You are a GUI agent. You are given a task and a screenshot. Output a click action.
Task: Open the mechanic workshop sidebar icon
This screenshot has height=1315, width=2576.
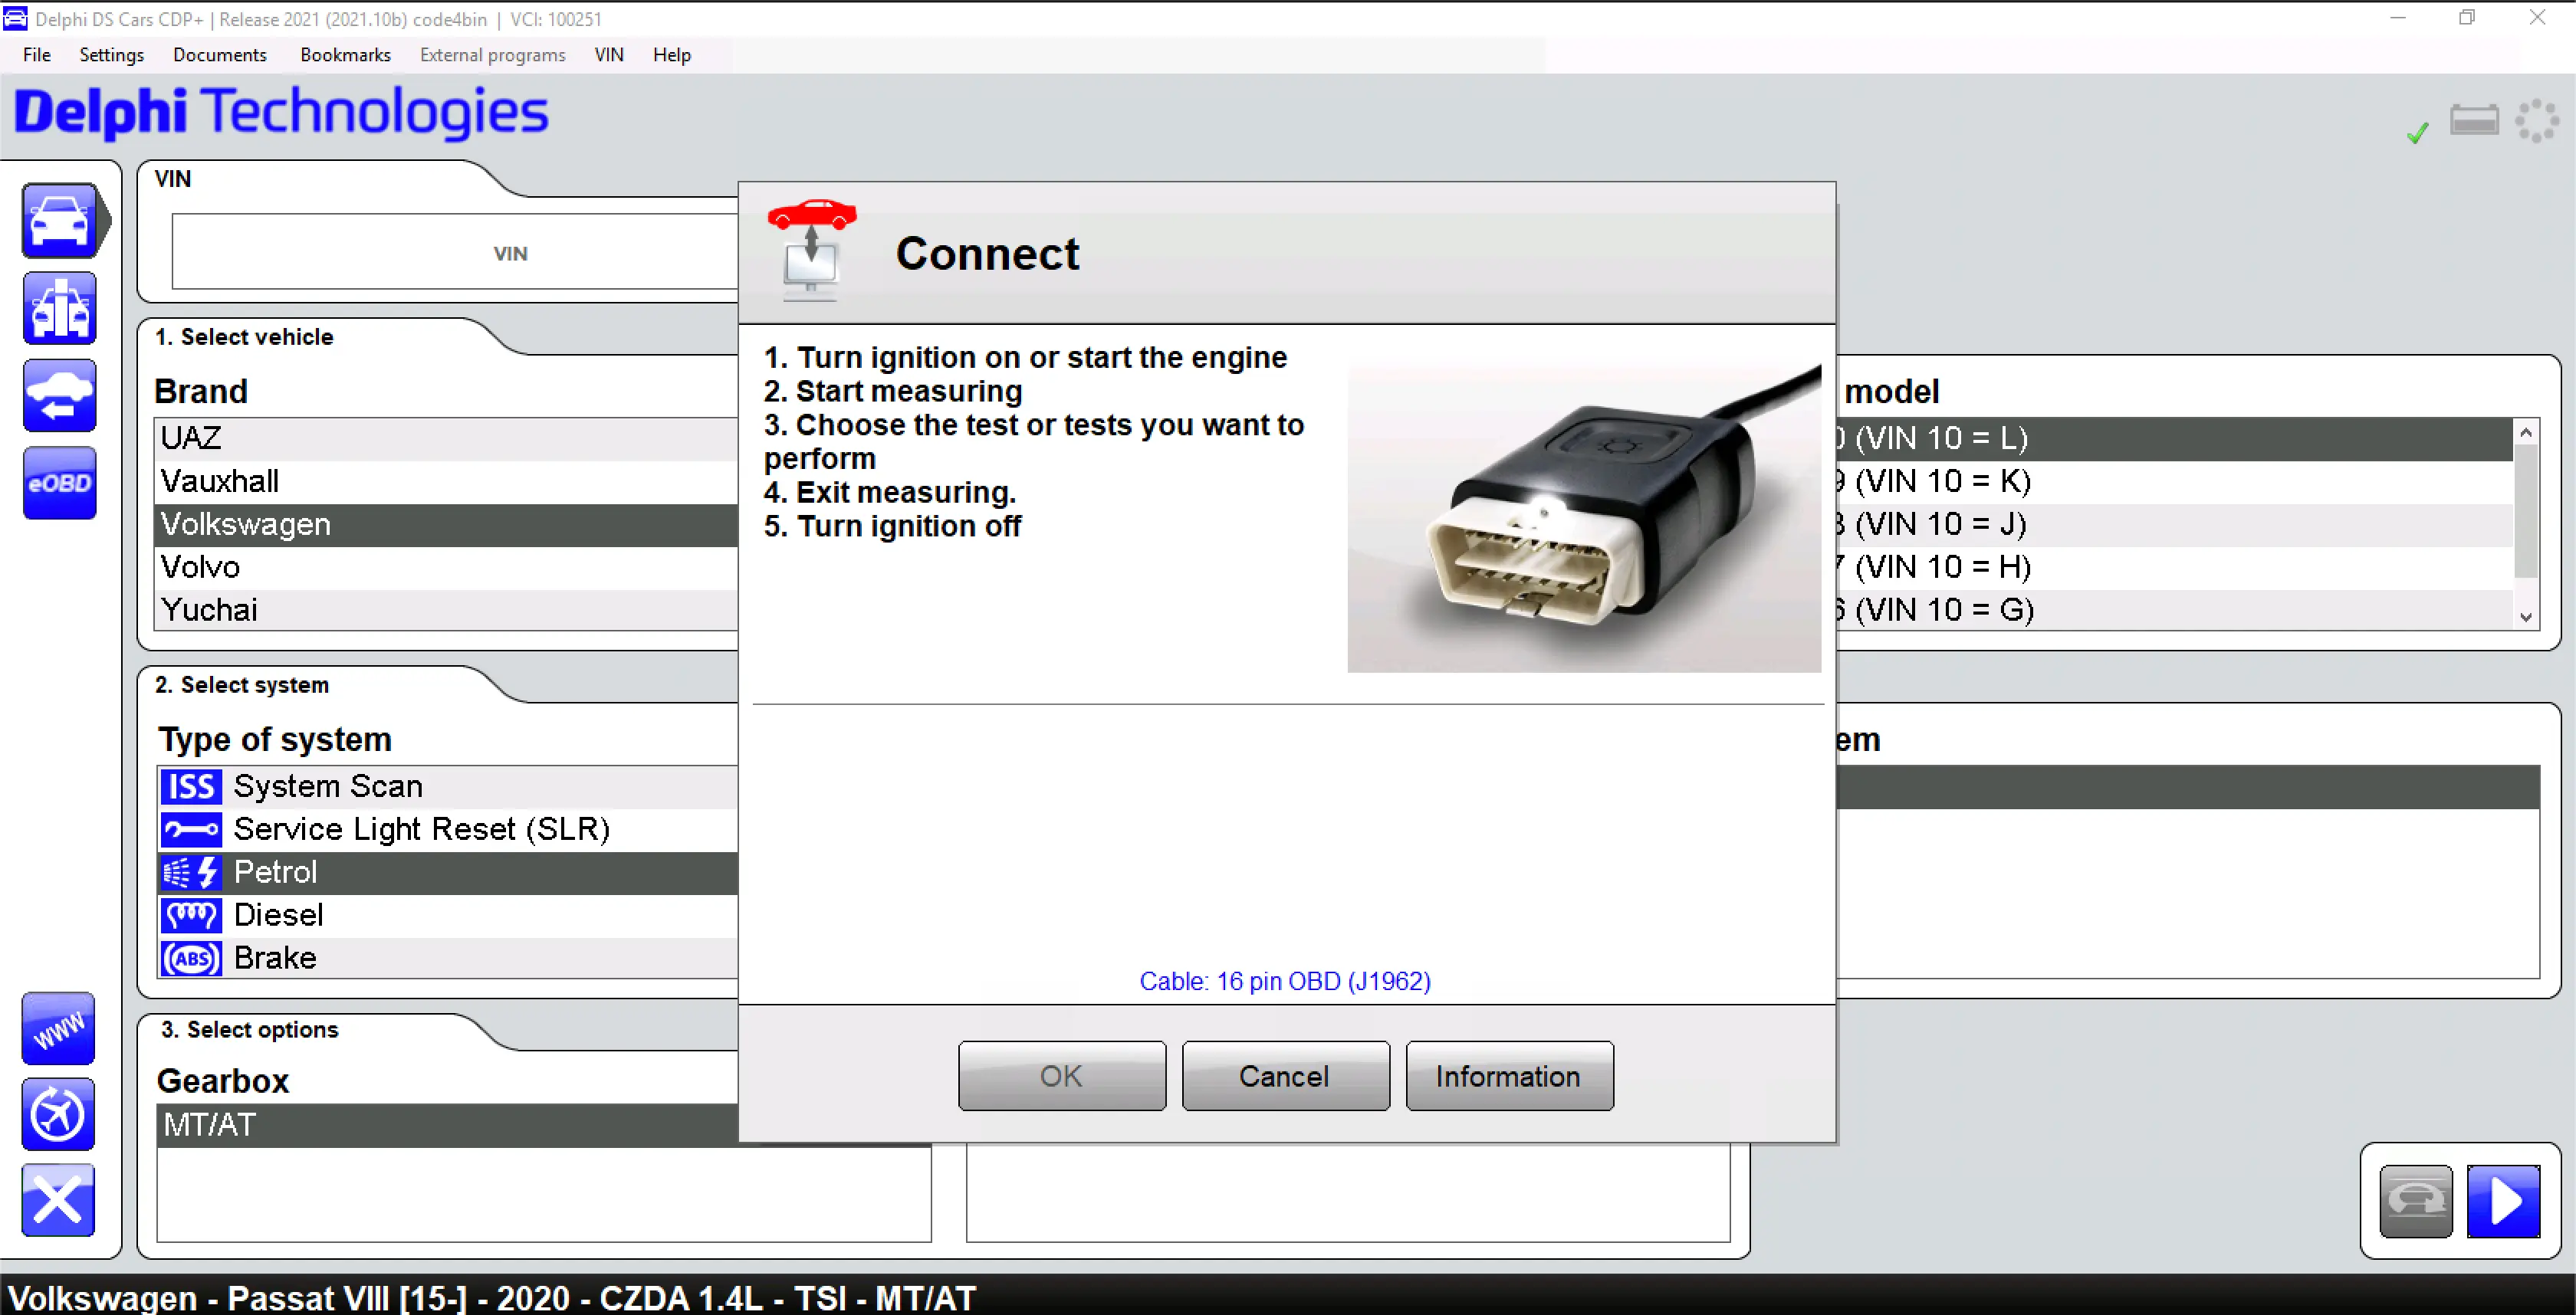click(x=60, y=309)
